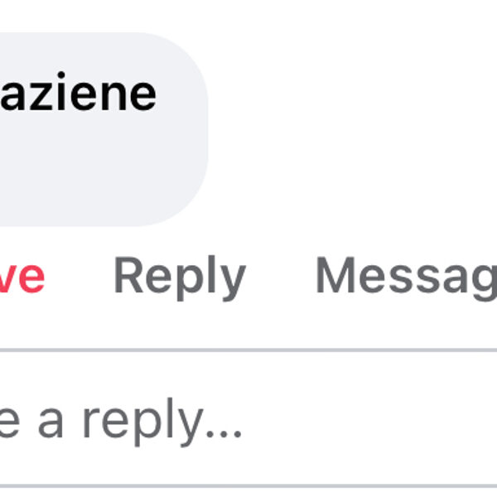Toggle the red Love reaction left of Reply
This screenshot has width=497, height=497.
[x=22, y=277]
